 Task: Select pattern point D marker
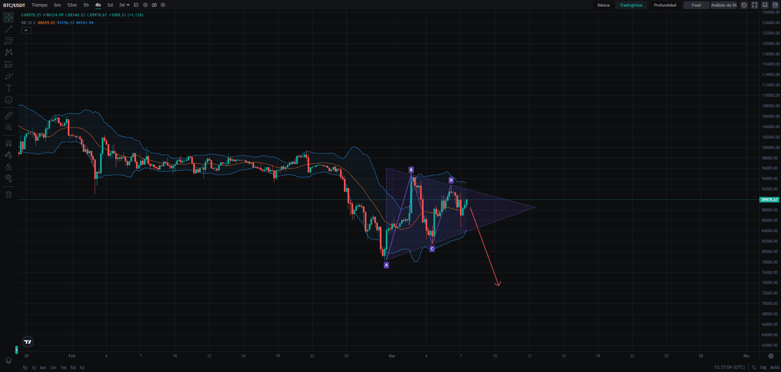pos(451,180)
